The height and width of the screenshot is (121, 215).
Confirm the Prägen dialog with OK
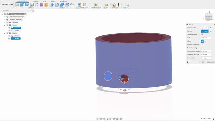click(x=202, y=62)
